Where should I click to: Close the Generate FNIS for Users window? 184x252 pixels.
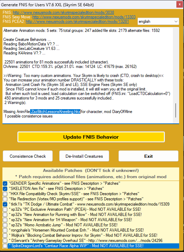[179, 5]
